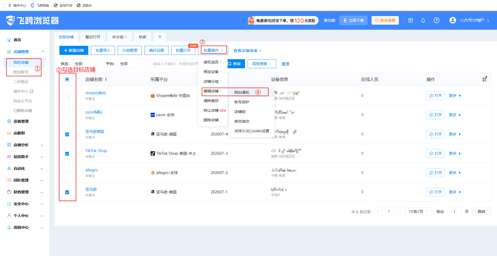This screenshot has width=497, height=256.
Task: Click the 店铺分析 grid icon in sidebar
Action: (x=9, y=145)
